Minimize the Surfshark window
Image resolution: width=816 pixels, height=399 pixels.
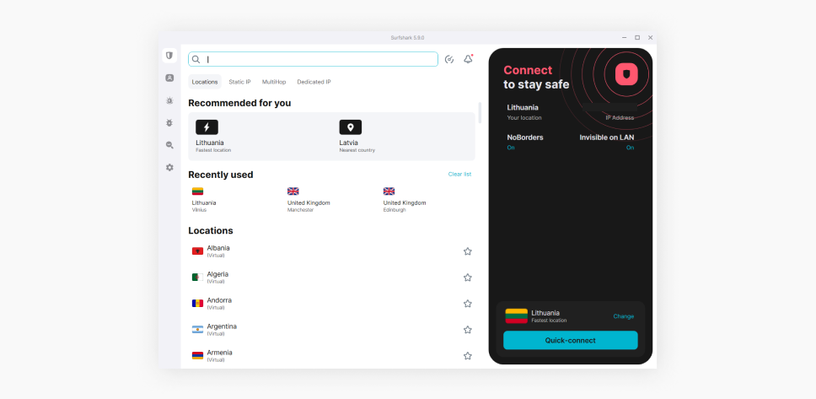(625, 37)
